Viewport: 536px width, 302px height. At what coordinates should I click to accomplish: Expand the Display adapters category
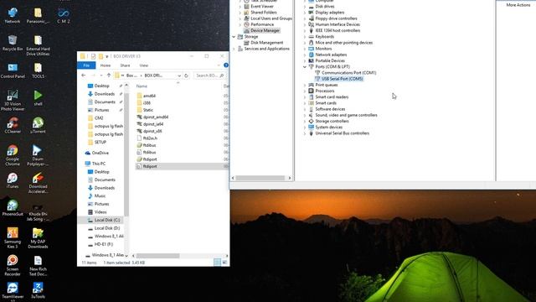coord(305,13)
